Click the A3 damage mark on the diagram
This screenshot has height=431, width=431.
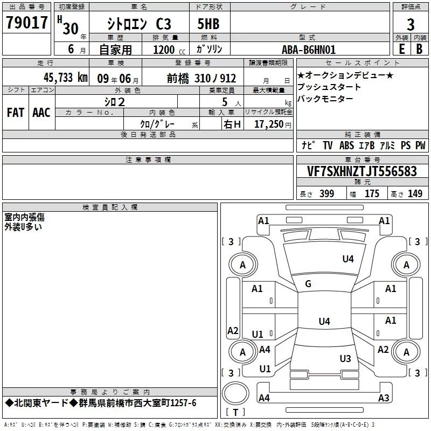click(x=384, y=398)
